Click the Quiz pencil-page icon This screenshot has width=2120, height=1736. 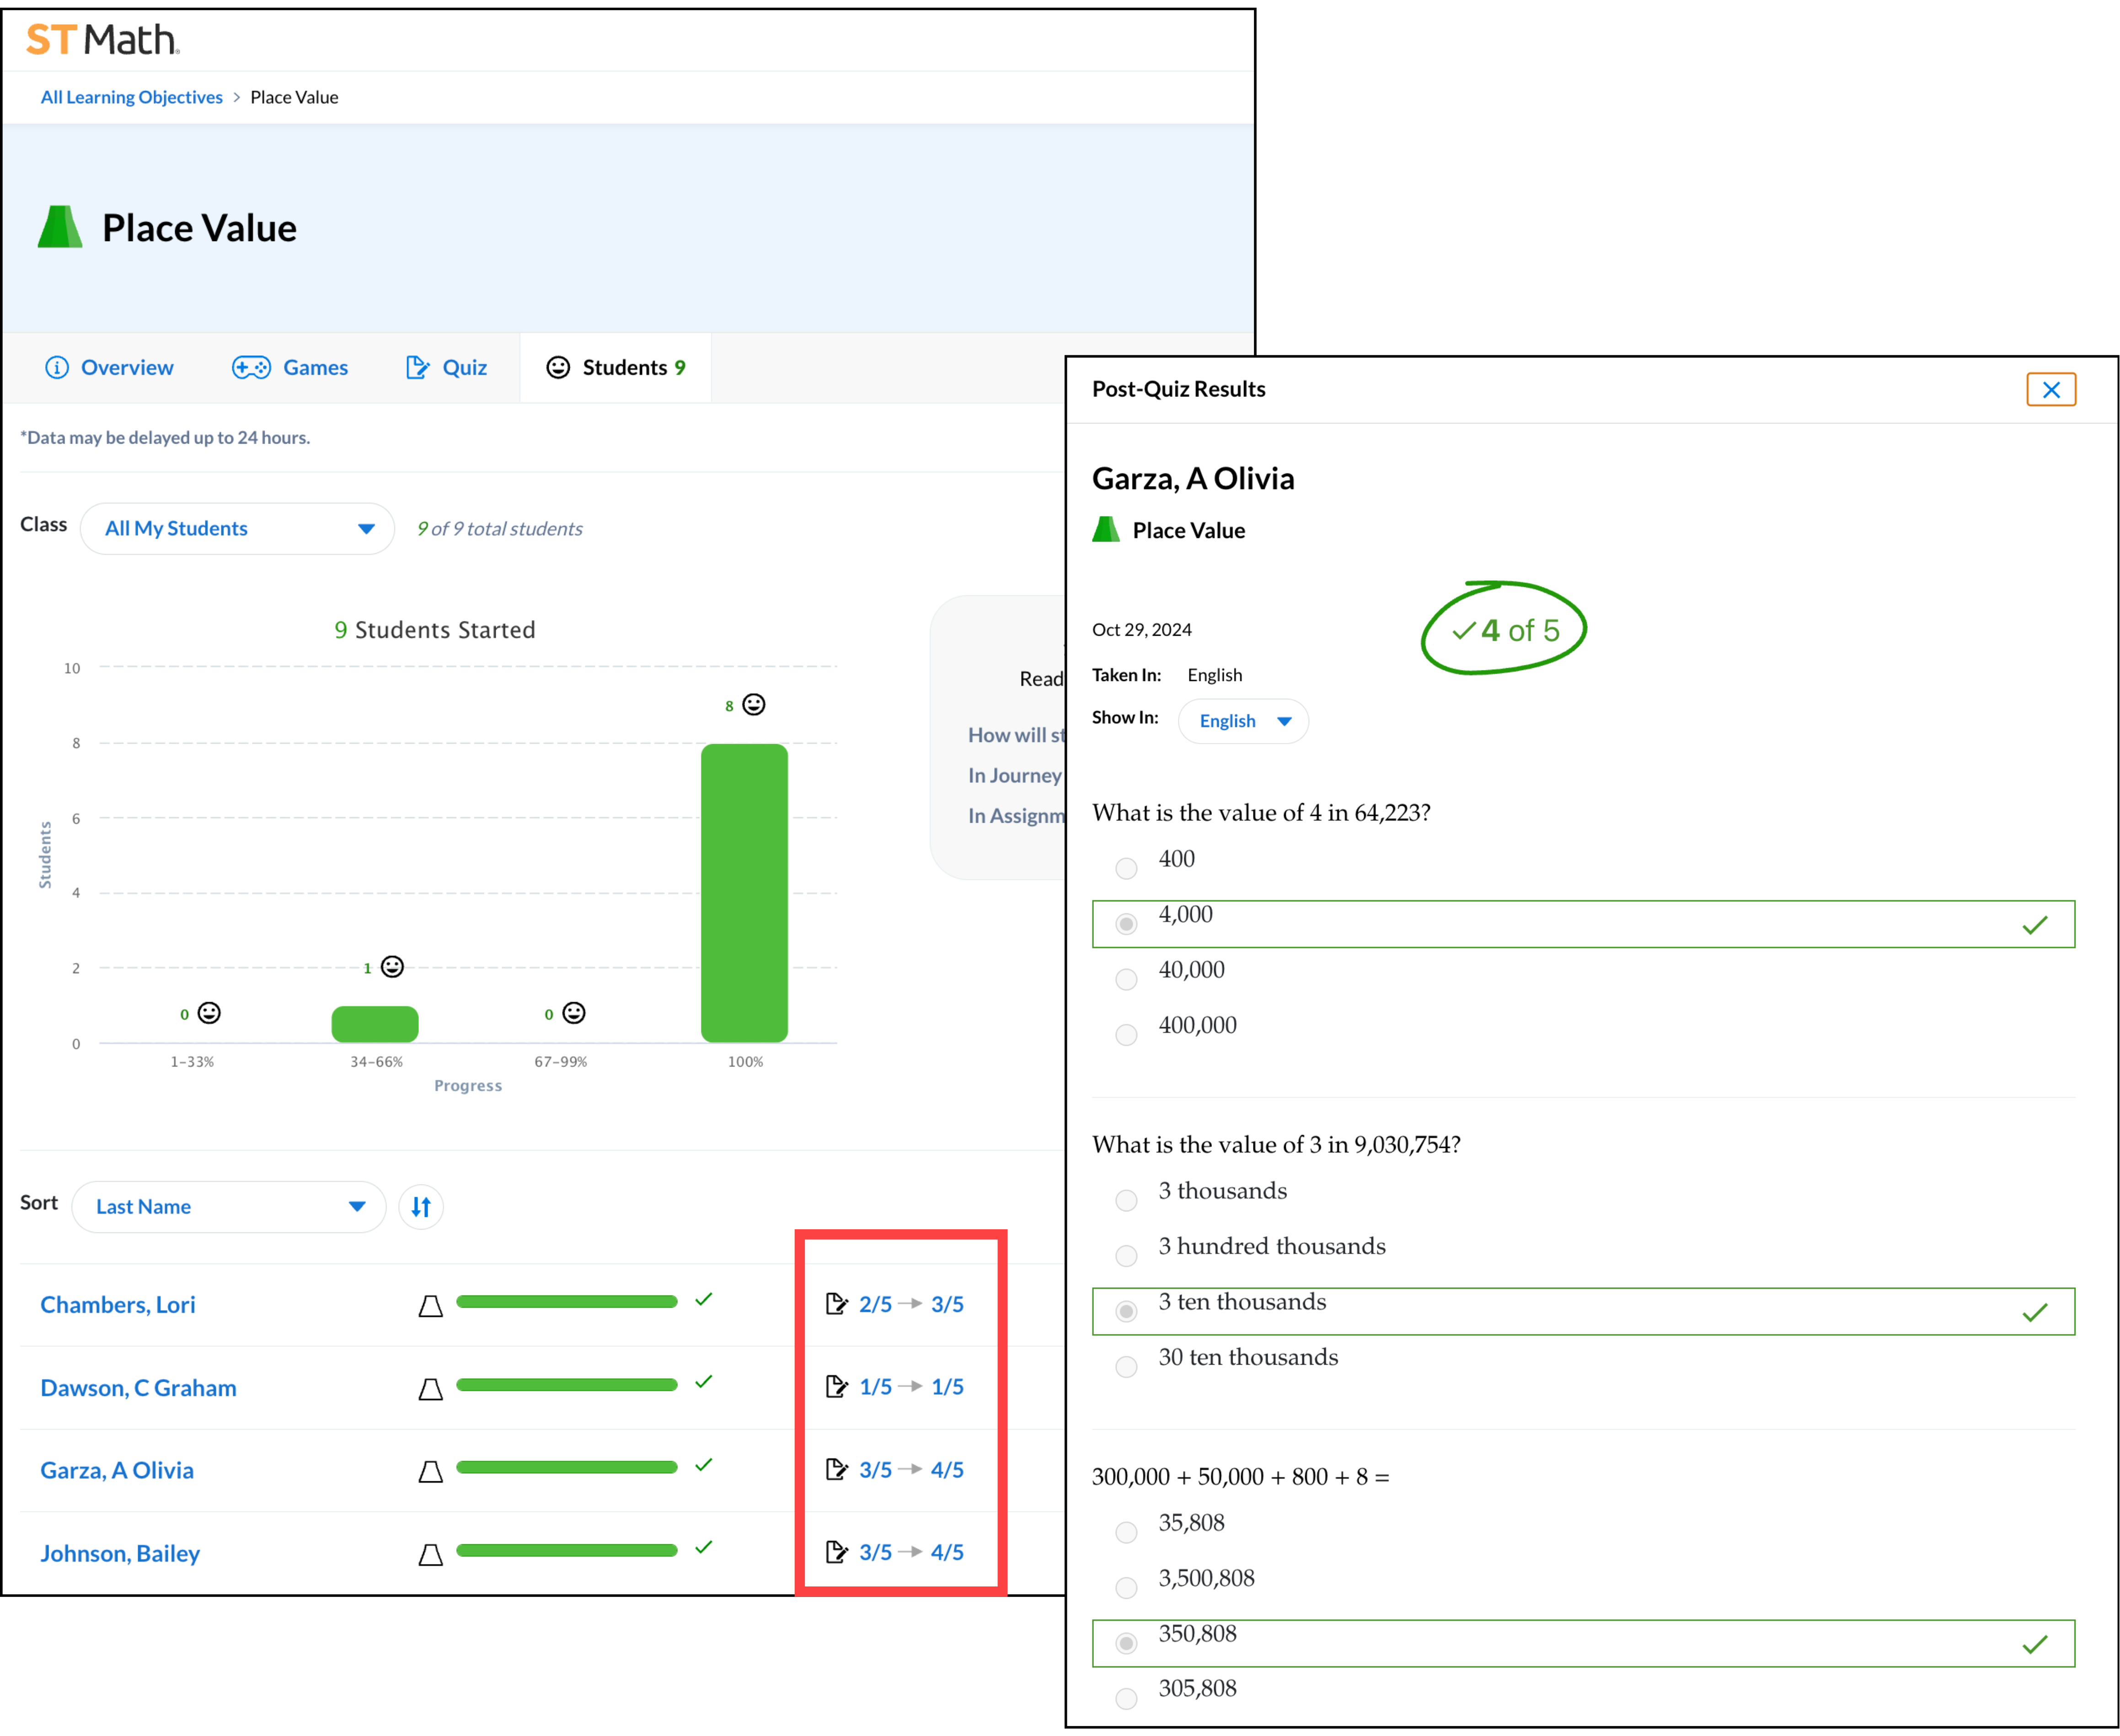(417, 367)
